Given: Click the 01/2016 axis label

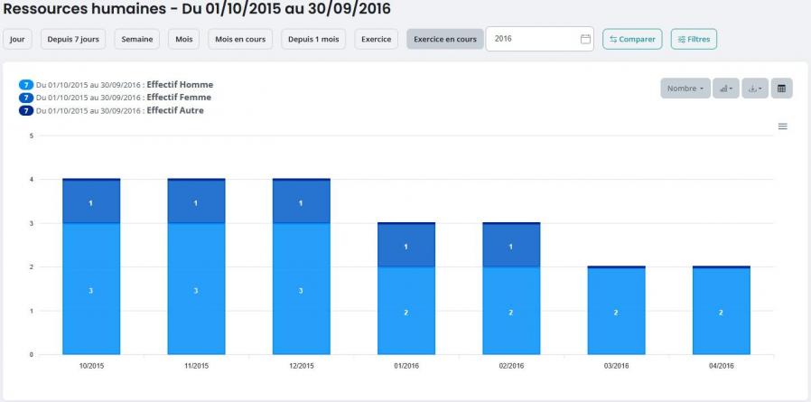Looking at the screenshot, I should (406, 366).
